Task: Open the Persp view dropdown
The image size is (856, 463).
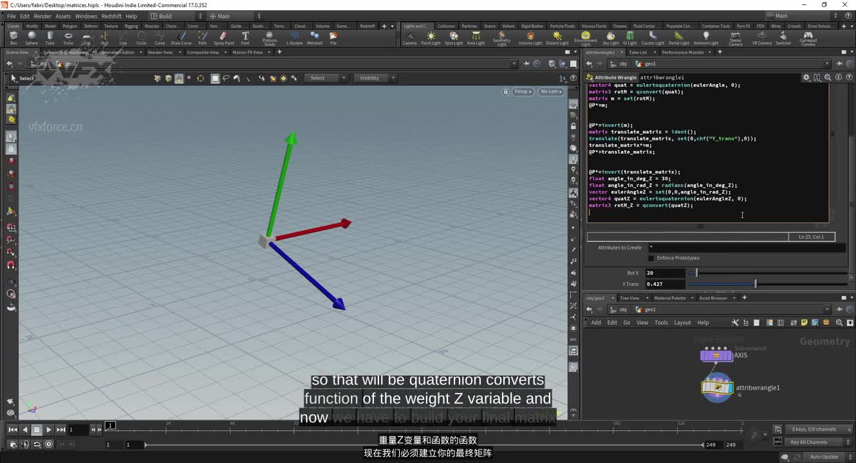Action: (x=523, y=91)
